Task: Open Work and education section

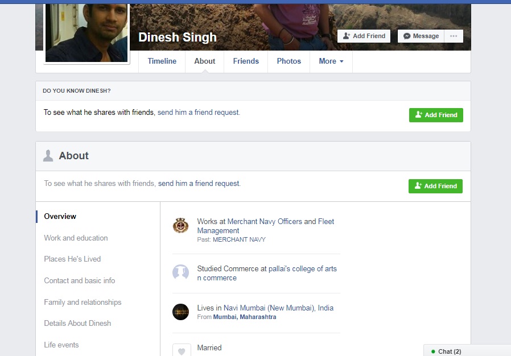Action: pyautogui.click(x=76, y=238)
